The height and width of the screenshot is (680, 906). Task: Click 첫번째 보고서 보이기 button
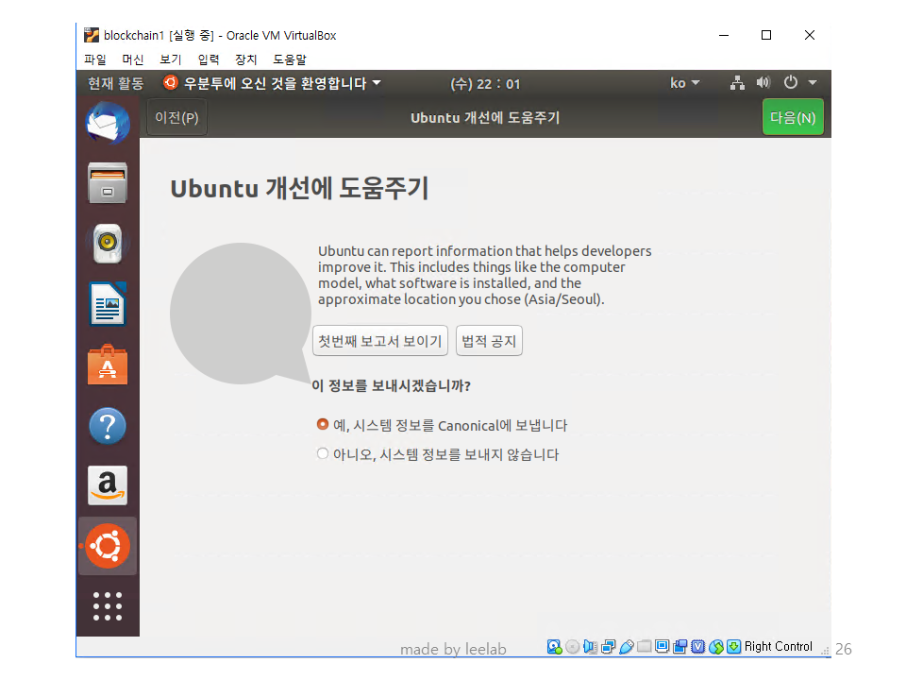point(380,341)
